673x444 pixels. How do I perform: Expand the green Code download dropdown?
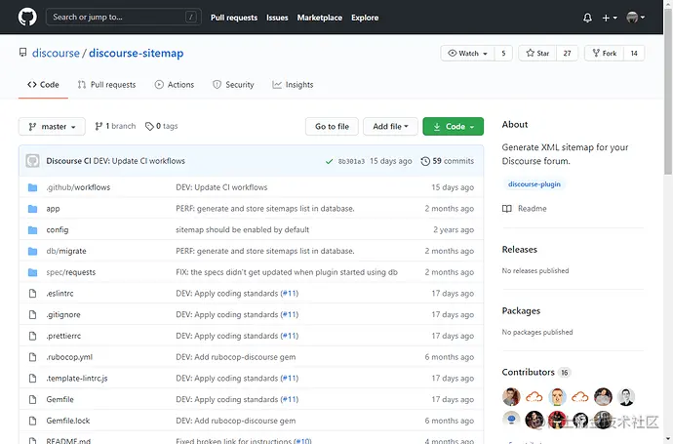point(454,126)
